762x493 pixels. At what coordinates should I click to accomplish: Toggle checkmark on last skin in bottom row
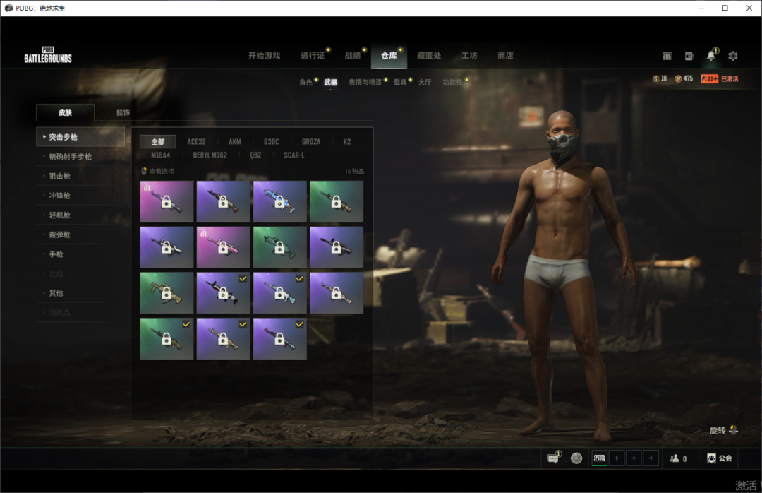[x=299, y=324]
